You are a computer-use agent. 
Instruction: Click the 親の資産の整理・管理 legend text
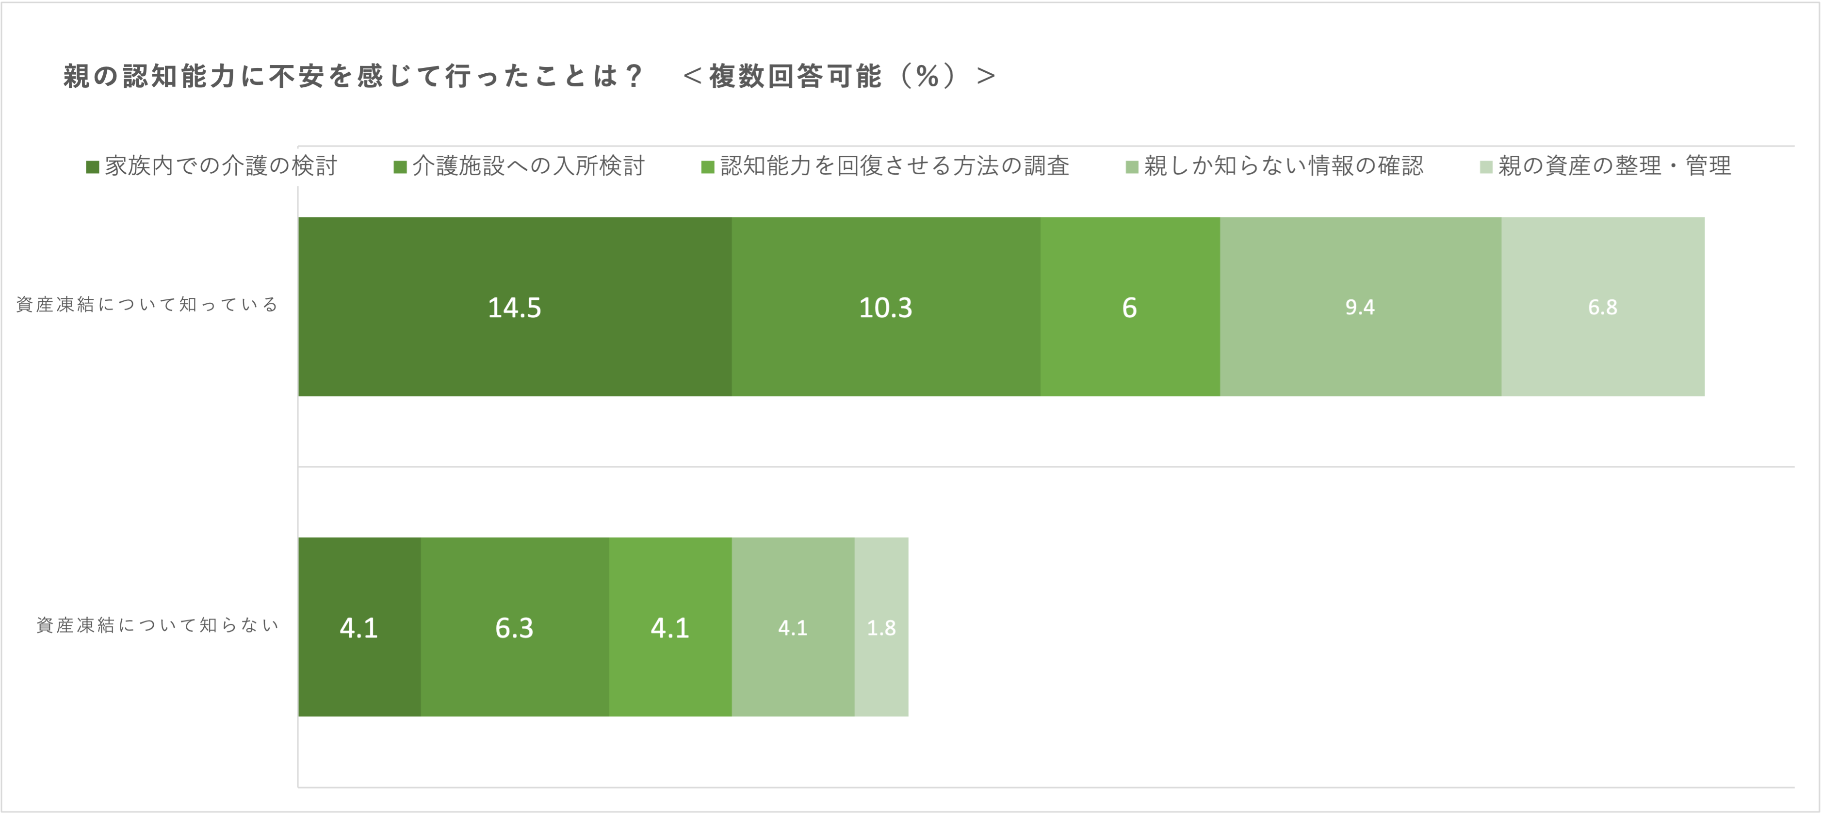pos(1614,166)
